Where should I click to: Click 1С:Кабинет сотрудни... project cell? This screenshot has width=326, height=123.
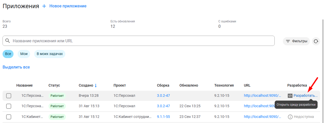pyautogui.click(x=133, y=117)
